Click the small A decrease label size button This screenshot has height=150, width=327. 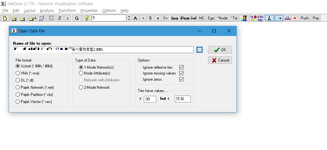(x=143, y=18)
